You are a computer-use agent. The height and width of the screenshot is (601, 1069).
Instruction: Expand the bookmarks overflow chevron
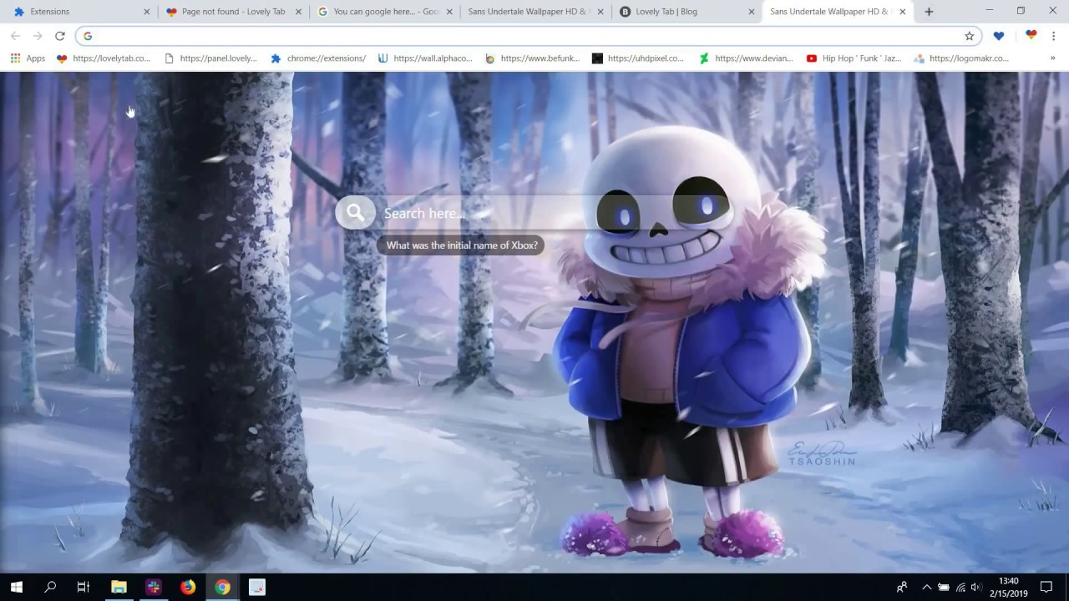[x=1051, y=58]
